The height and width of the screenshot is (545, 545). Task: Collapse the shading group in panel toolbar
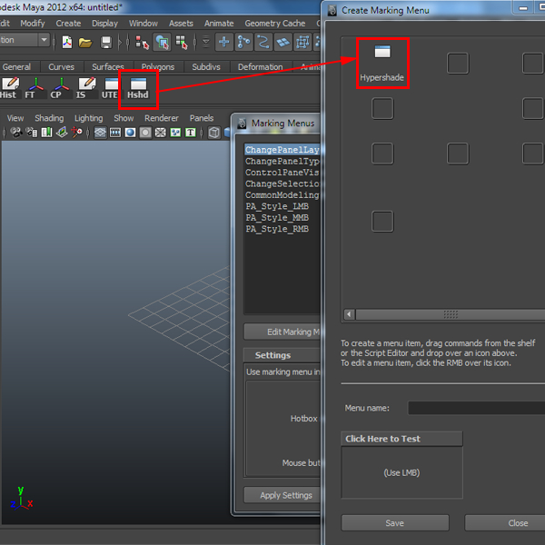click(202, 133)
